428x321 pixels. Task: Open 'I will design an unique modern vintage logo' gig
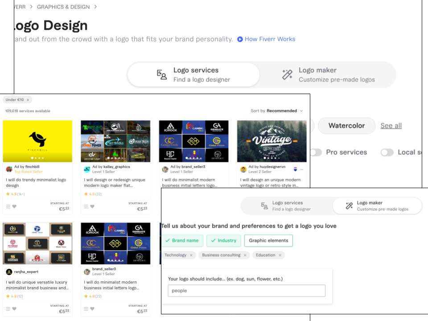tap(270, 183)
